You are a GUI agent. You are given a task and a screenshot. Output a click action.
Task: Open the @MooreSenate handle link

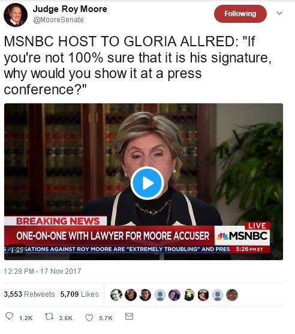pyautogui.click(x=58, y=20)
